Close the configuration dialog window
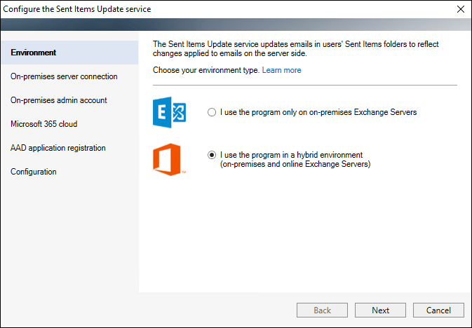The image size is (472, 328). pos(461,9)
